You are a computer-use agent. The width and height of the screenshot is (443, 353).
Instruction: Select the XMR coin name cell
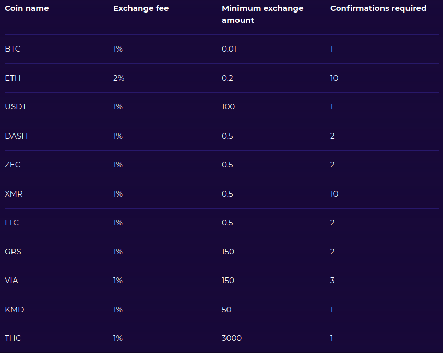14,194
